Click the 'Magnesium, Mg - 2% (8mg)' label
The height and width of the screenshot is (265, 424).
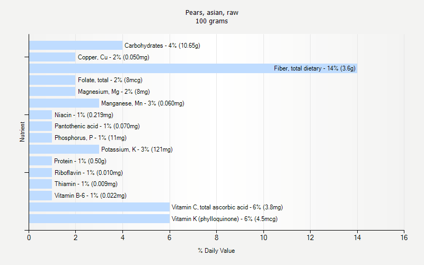(x=114, y=92)
